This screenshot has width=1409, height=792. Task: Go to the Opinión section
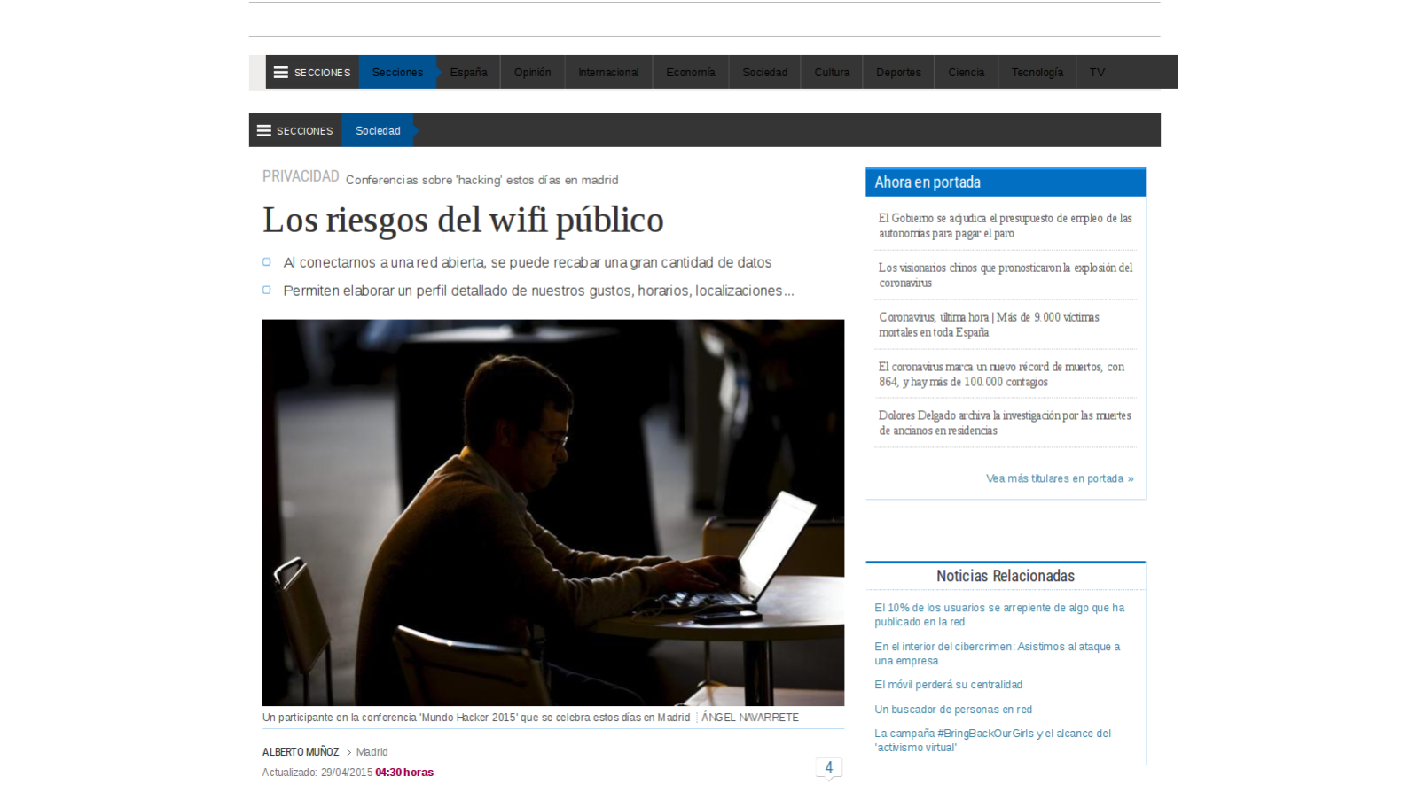click(532, 73)
